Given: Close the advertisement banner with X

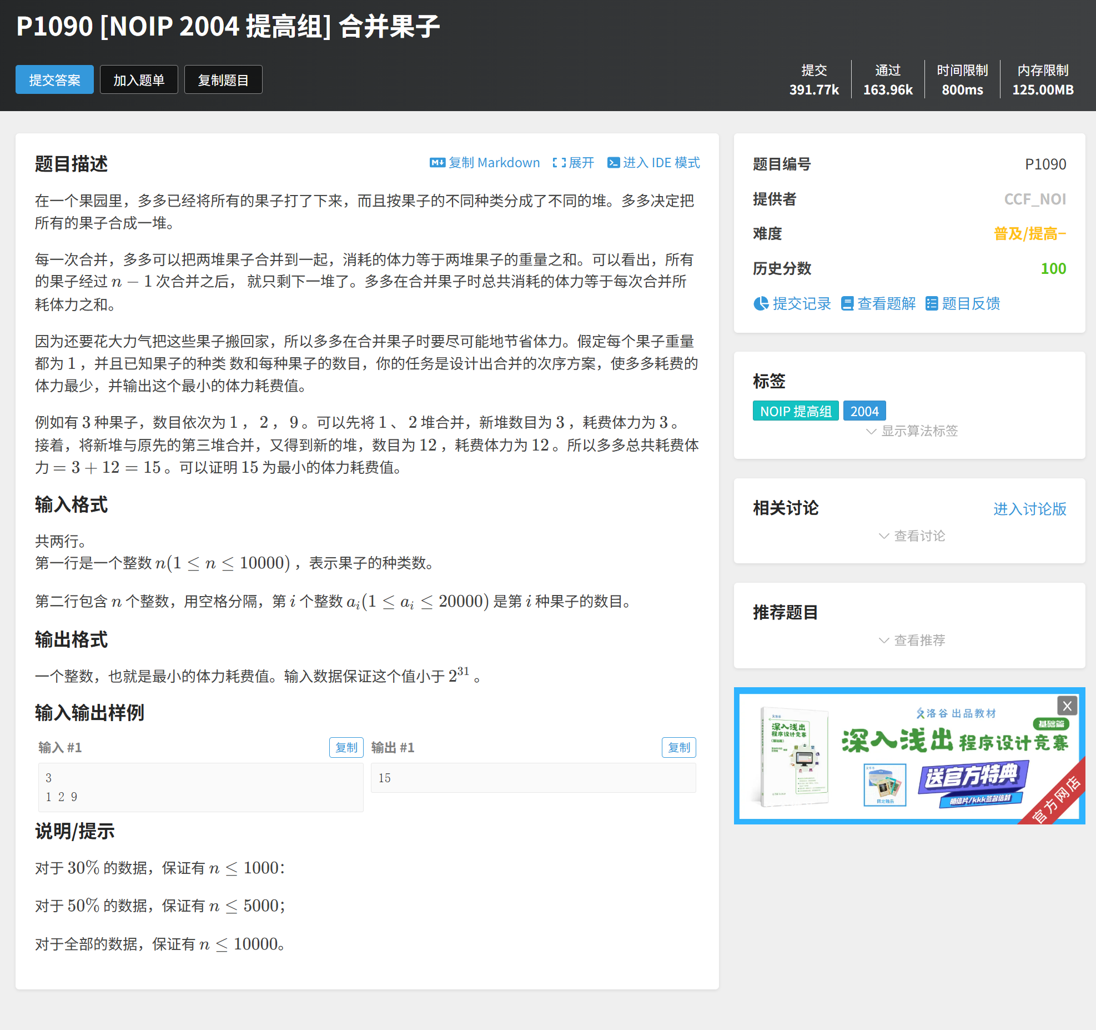Looking at the screenshot, I should pos(1067,706).
